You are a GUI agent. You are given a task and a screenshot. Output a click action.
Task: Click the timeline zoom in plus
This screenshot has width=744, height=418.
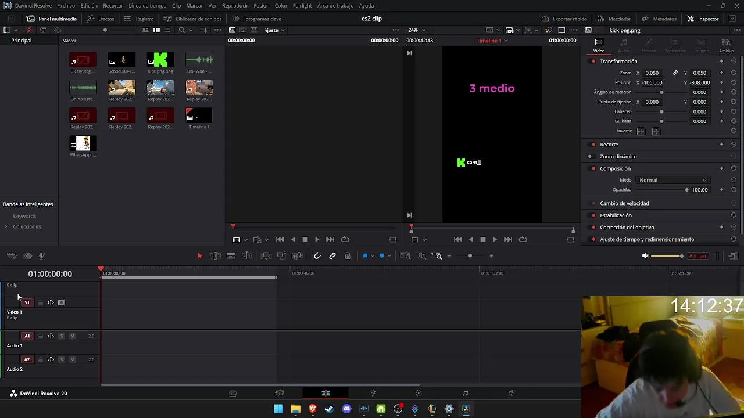491,256
